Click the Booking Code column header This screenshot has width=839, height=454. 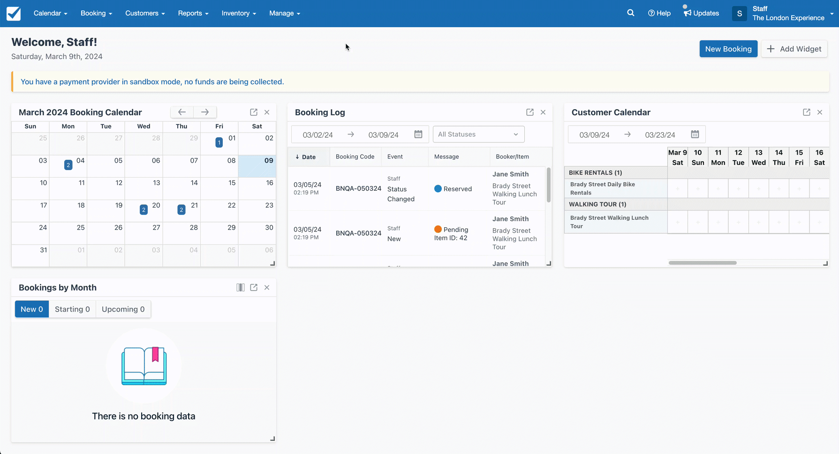(355, 156)
